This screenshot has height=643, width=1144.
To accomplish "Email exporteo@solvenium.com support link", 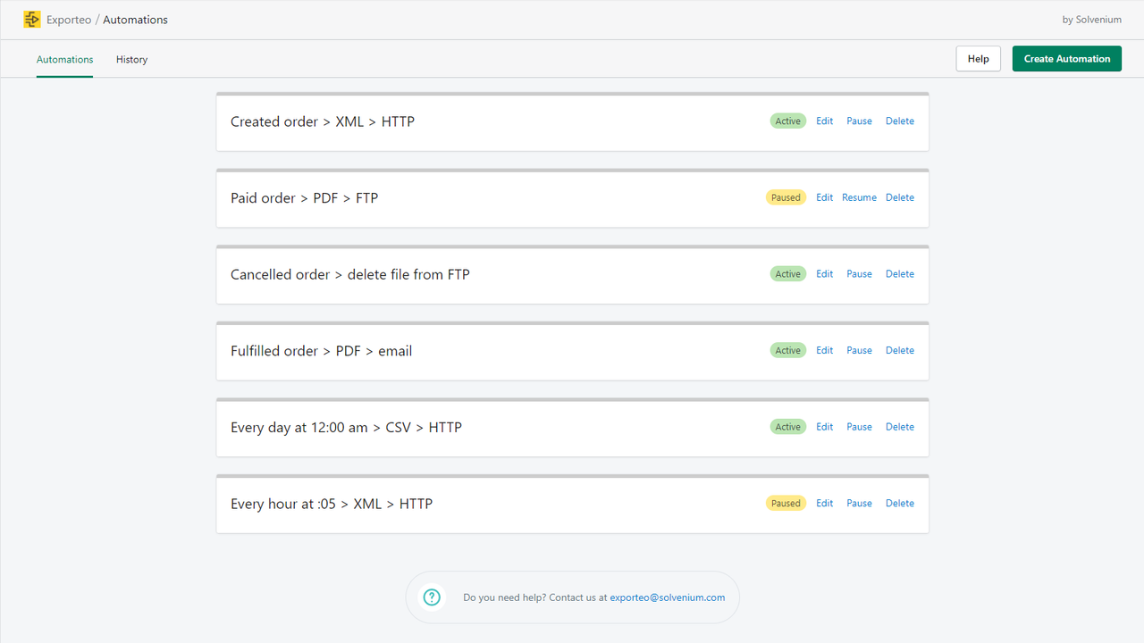I will 668,597.
